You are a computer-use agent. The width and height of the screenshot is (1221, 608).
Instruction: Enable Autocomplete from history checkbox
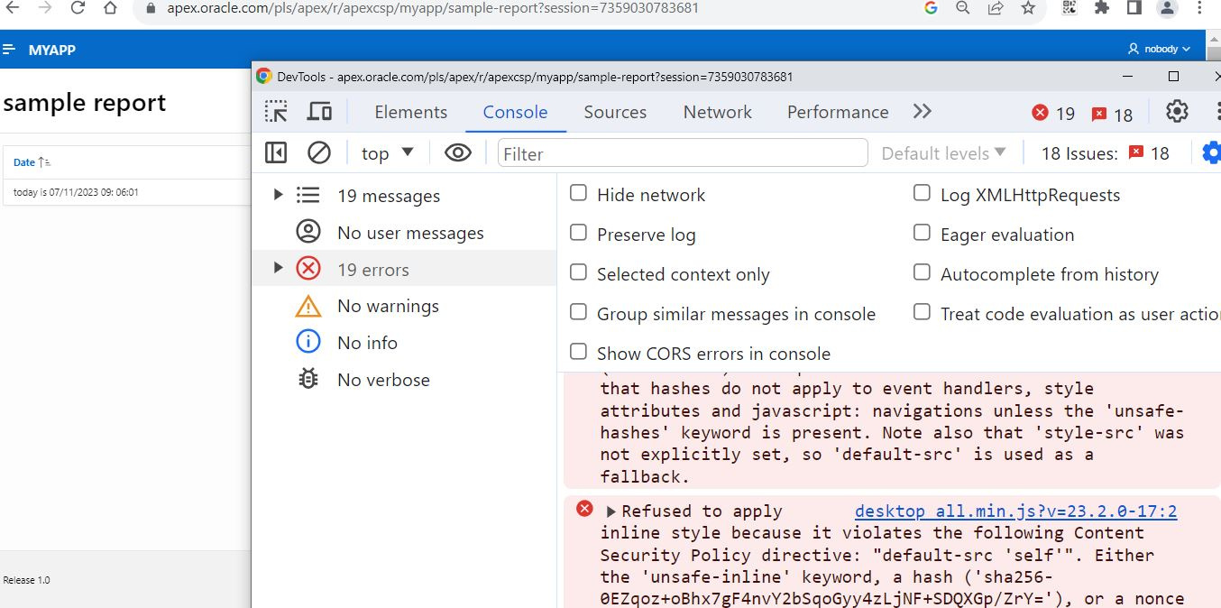click(922, 272)
